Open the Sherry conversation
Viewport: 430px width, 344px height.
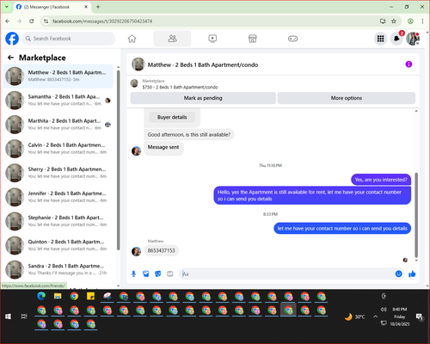coord(58,173)
